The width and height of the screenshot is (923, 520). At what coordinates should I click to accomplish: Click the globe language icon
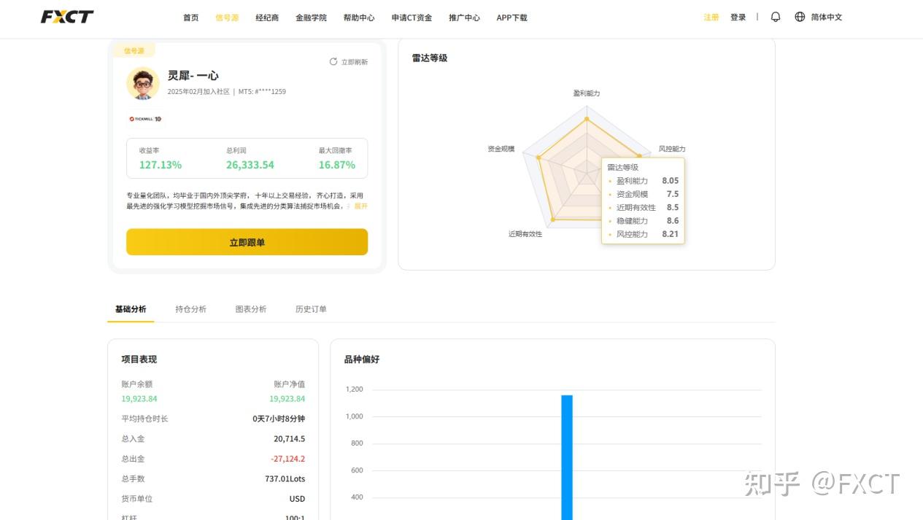tap(800, 17)
